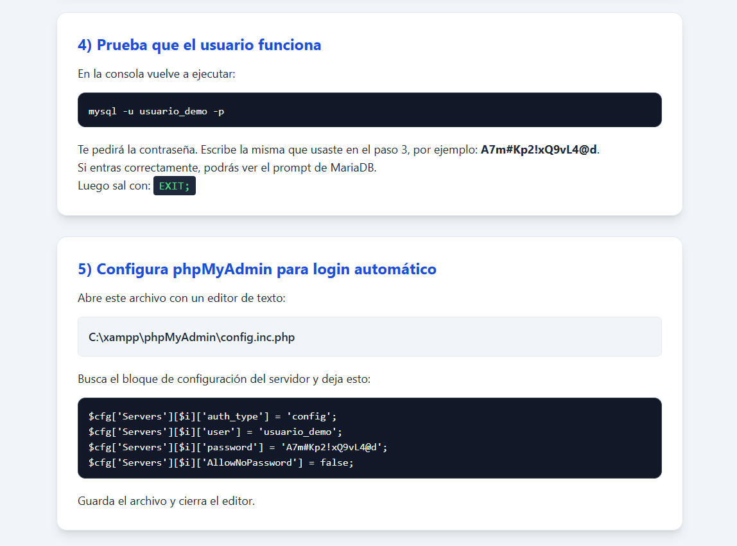
Task: Click the sentence "En la consola vuelve a ejecutar:"
Action: click(157, 74)
